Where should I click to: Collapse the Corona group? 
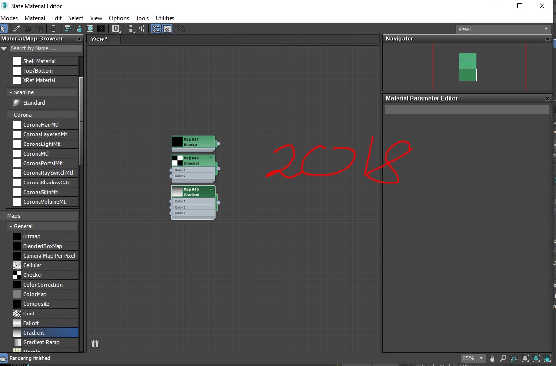[11, 115]
